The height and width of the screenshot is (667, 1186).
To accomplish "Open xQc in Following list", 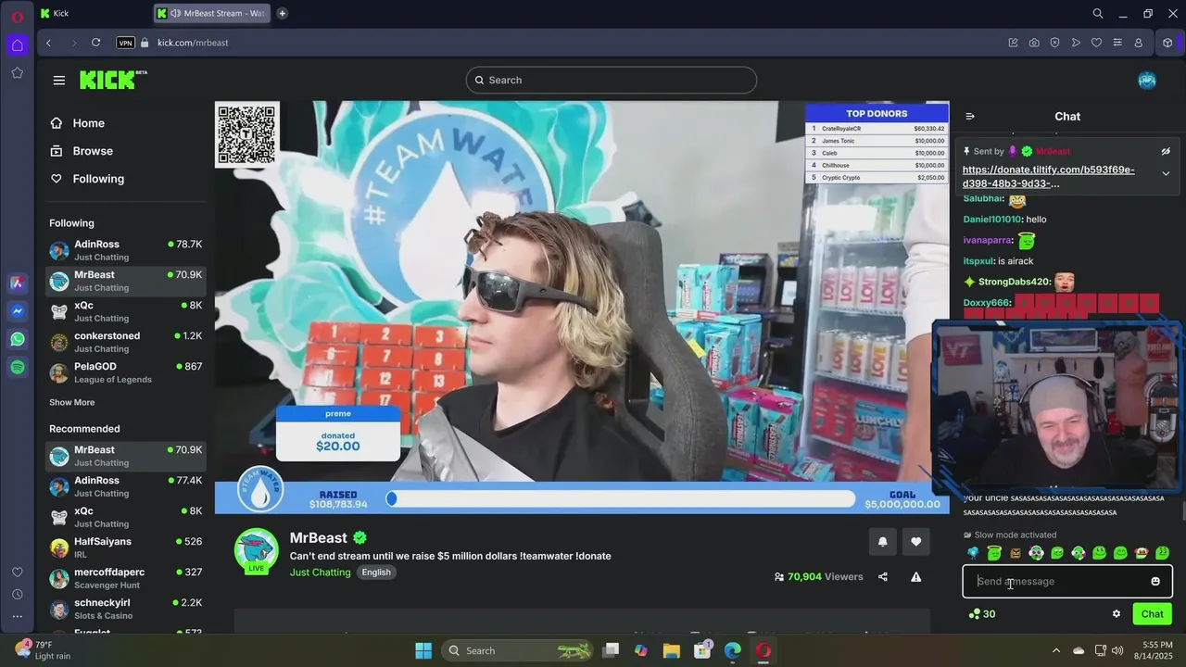I will 125,311.
